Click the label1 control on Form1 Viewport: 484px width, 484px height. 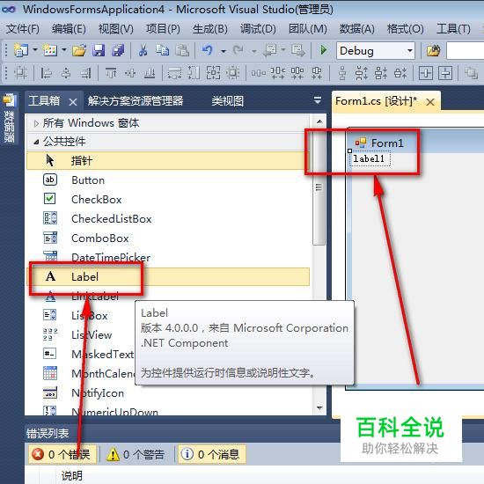pyautogui.click(x=370, y=159)
